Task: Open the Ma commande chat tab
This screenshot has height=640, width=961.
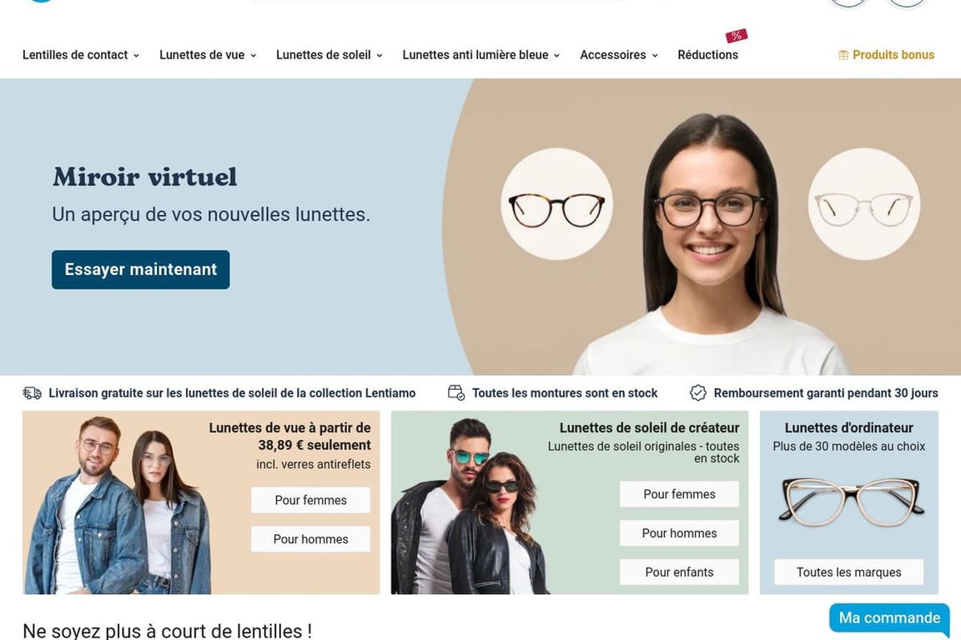Action: (x=889, y=618)
